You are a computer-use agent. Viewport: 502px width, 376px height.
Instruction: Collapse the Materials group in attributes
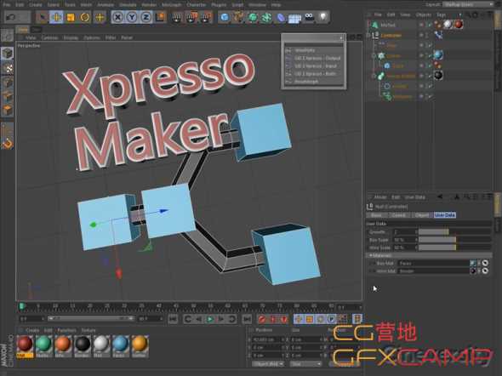click(371, 255)
